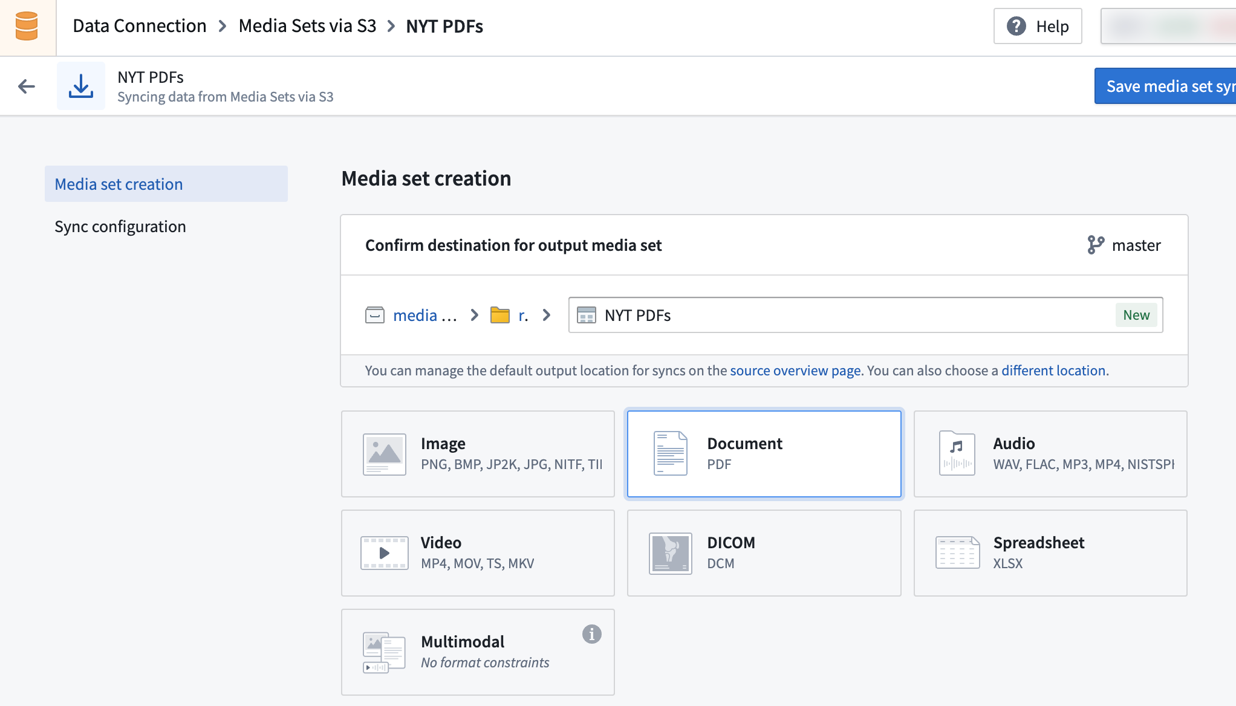
Task: Open the source overview page link
Action: (x=795, y=370)
